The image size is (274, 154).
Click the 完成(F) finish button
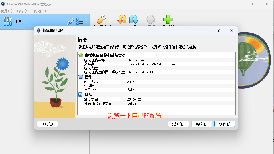pos(202,124)
